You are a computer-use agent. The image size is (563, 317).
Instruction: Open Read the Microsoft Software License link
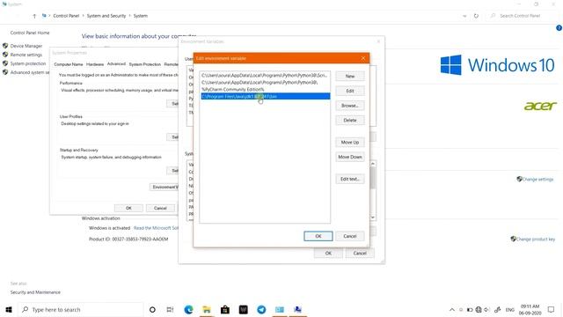pos(156,228)
